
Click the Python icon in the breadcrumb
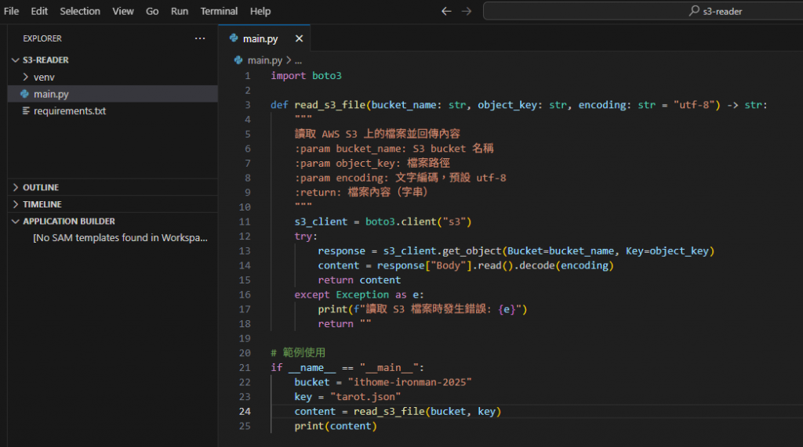(x=238, y=59)
